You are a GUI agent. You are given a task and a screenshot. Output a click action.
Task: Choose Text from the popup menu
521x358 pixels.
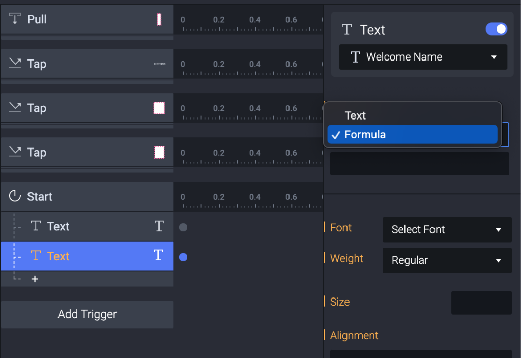pos(355,115)
